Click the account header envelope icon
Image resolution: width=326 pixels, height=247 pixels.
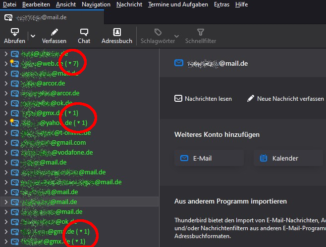tap(179, 63)
